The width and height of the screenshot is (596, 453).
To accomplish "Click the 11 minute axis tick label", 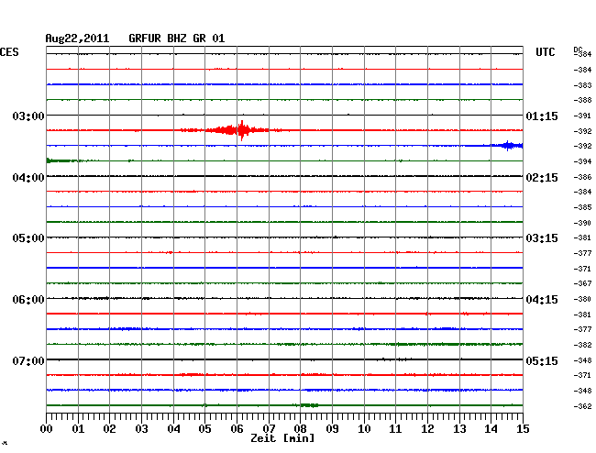I will 395,429.
